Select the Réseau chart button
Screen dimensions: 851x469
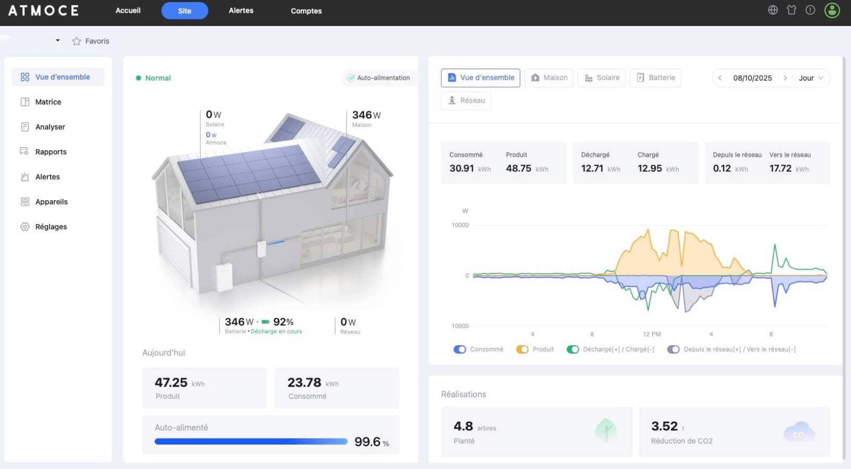(x=466, y=100)
